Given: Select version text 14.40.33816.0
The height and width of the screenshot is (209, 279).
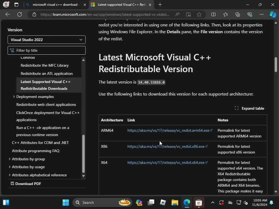Looking at the screenshot, I should click(151, 82).
